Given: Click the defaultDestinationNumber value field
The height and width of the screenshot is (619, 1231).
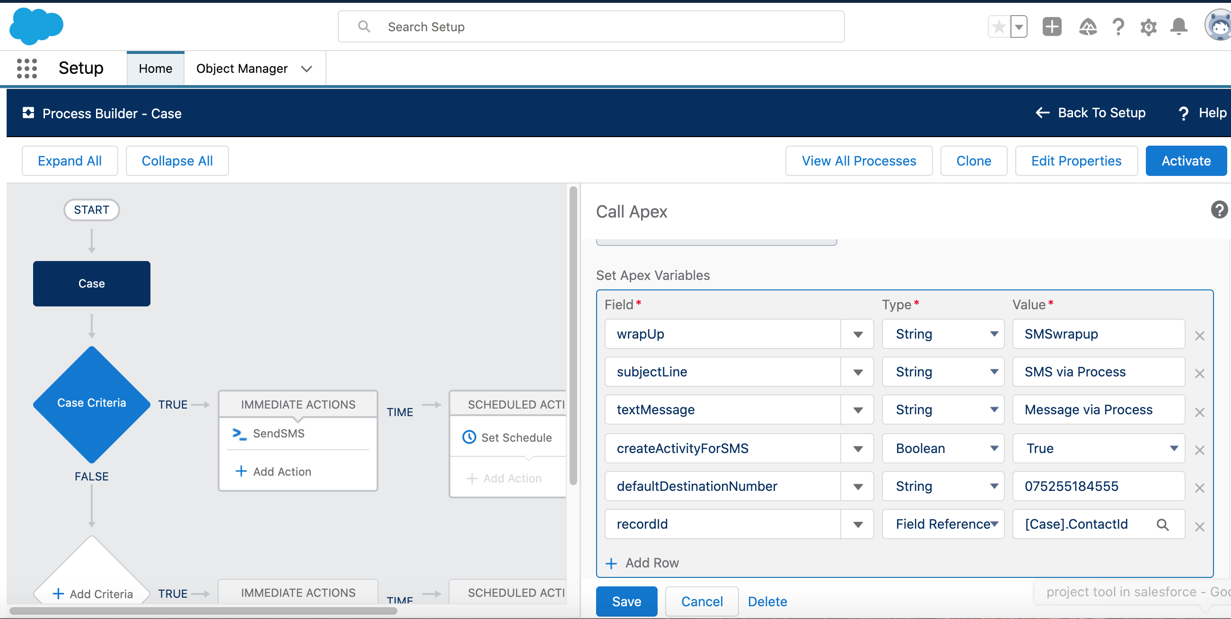Looking at the screenshot, I should tap(1098, 486).
